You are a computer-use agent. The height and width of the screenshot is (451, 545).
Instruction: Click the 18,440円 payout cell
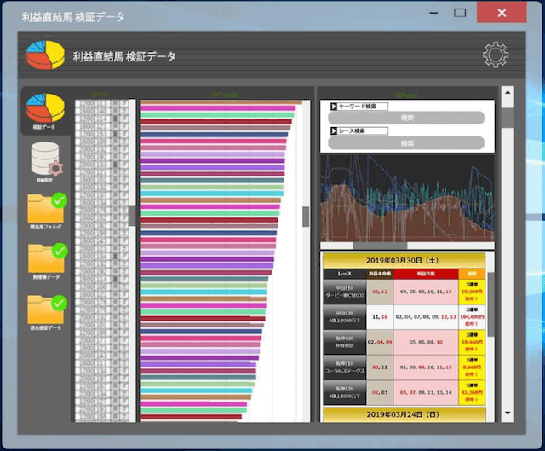coord(472,342)
